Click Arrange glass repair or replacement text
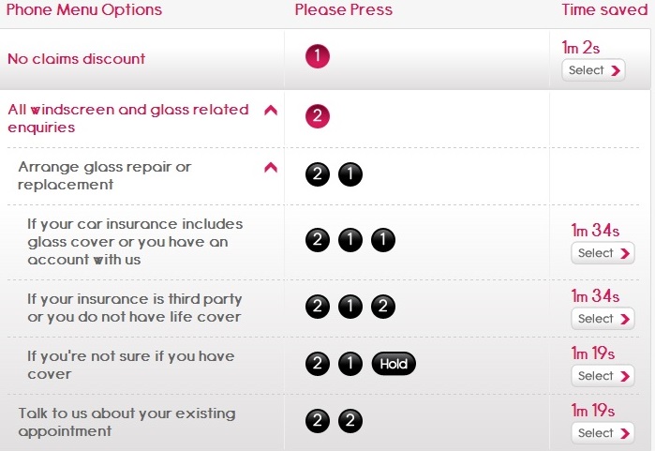The width and height of the screenshot is (655, 451). tap(104, 175)
